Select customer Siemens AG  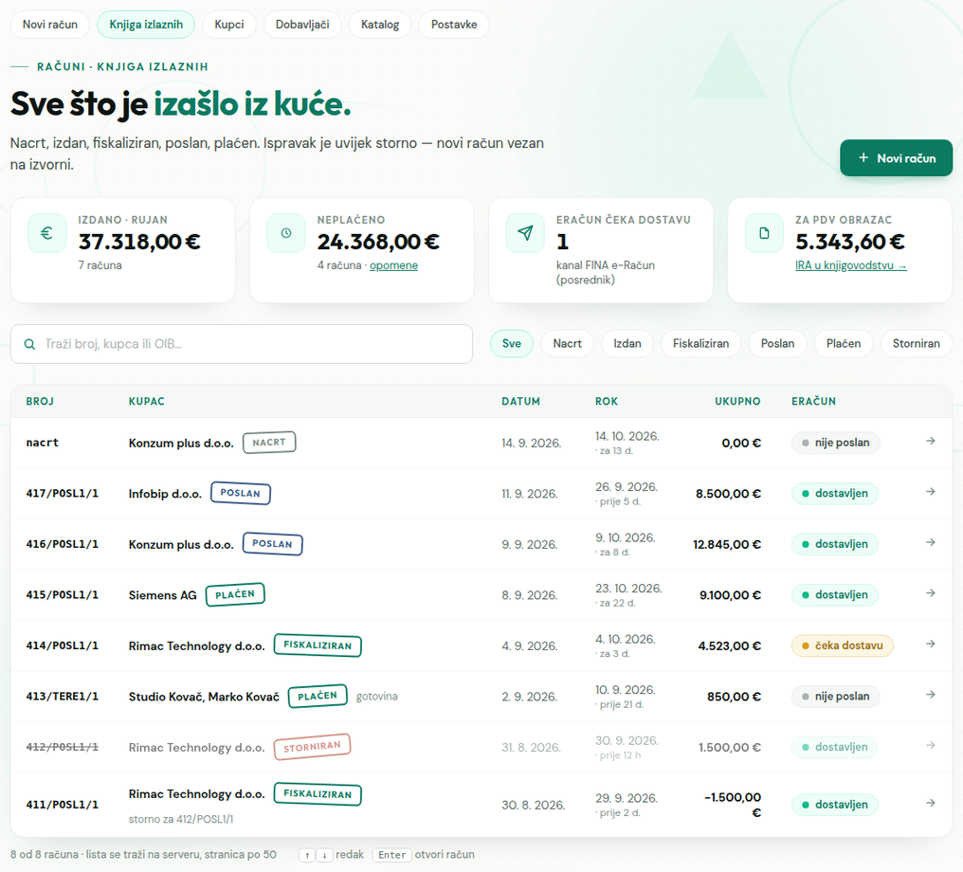click(x=163, y=595)
